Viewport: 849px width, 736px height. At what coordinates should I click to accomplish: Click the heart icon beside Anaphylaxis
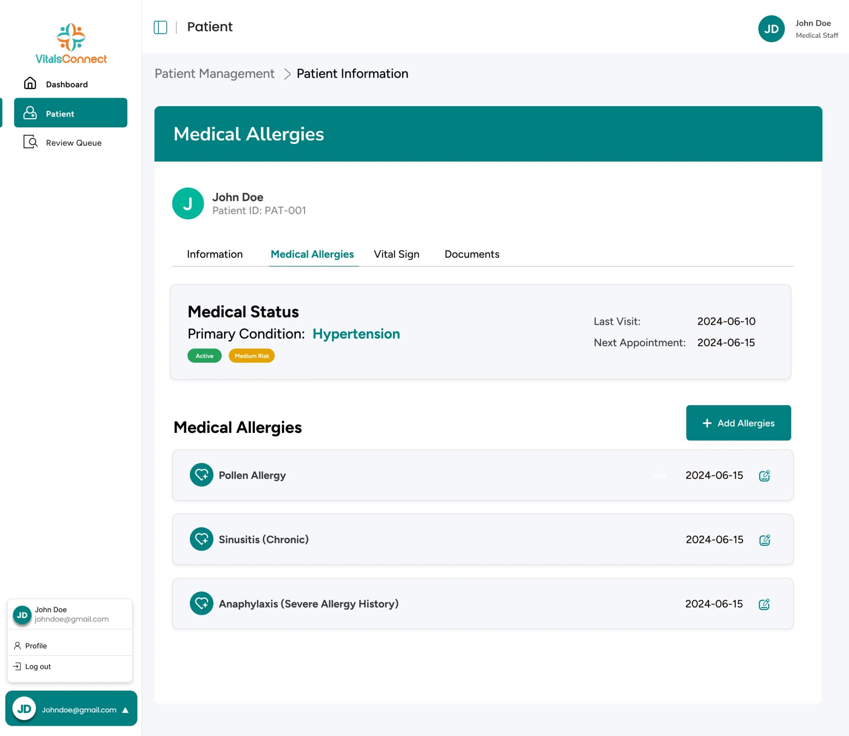(x=201, y=603)
